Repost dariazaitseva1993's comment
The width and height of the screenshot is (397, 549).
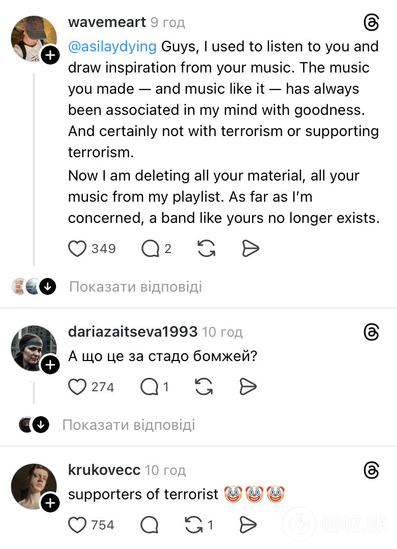pyautogui.click(x=204, y=387)
